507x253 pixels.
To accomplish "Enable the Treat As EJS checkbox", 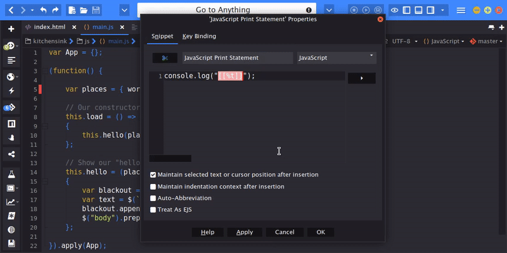I will [153, 210].
